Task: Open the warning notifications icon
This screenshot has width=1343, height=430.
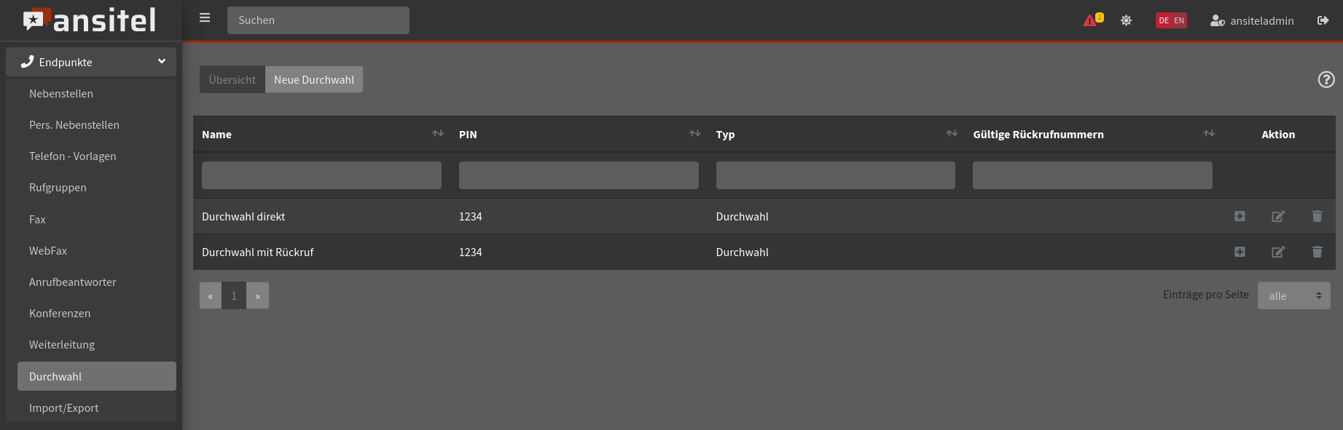Action: [1092, 20]
